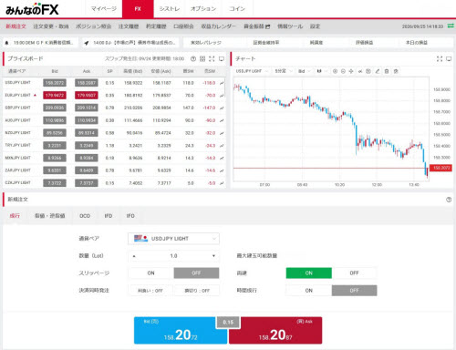Image resolution: width=456 pixels, height=350 pixels.
Task: Open help icon in the 新規注文 panel
Action: click(x=449, y=200)
